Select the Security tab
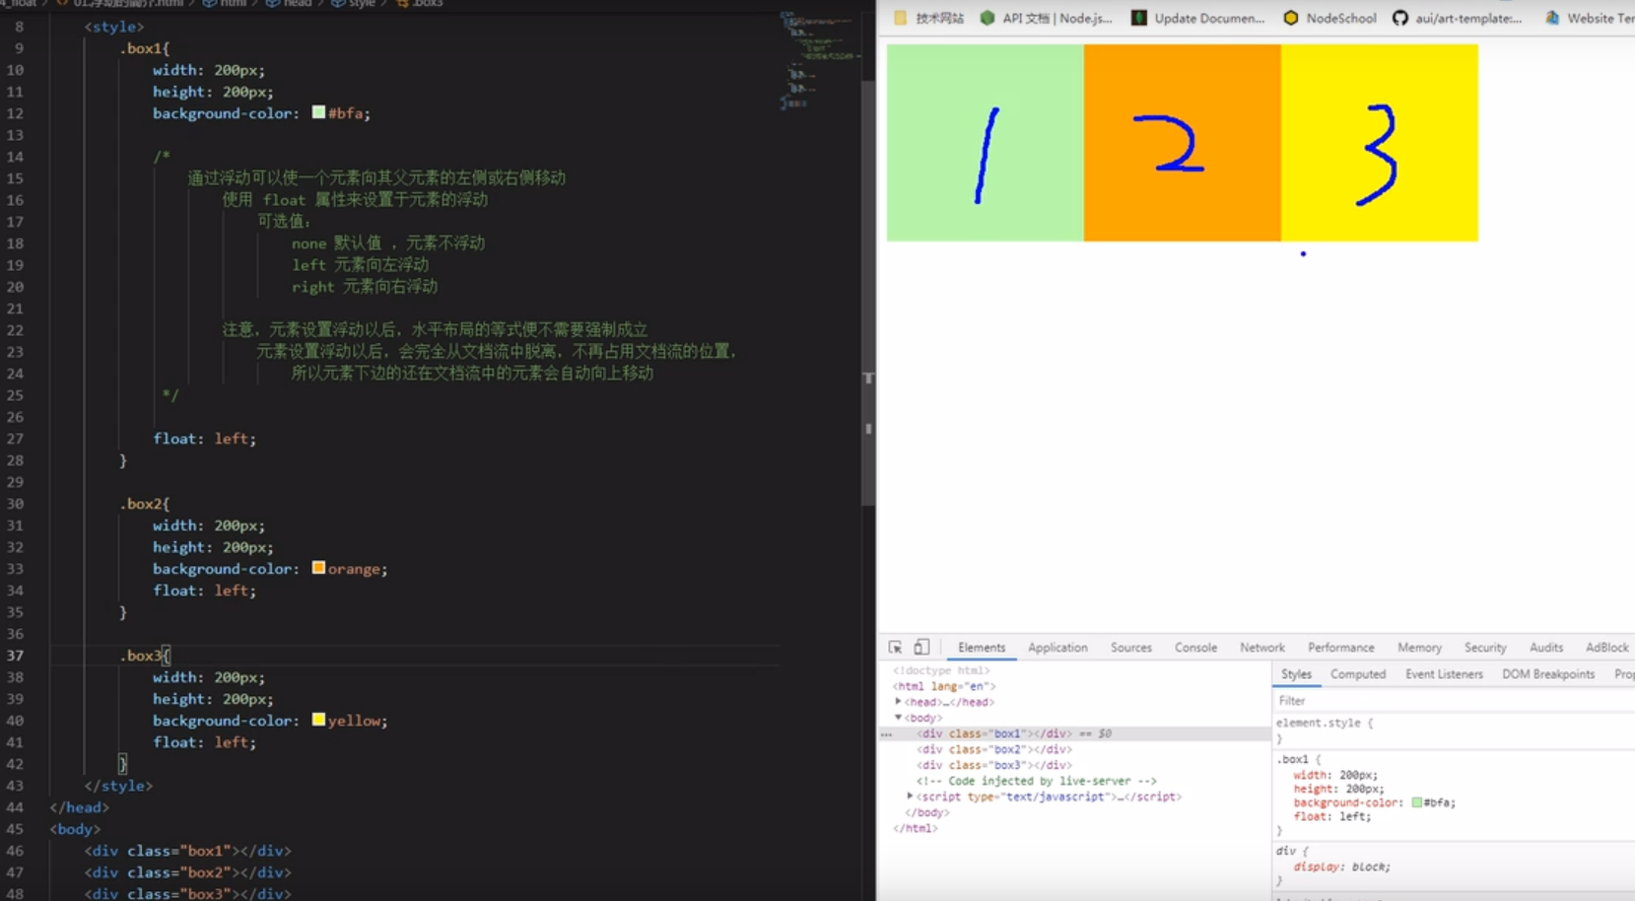This screenshot has width=1635, height=901. click(x=1485, y=648)
